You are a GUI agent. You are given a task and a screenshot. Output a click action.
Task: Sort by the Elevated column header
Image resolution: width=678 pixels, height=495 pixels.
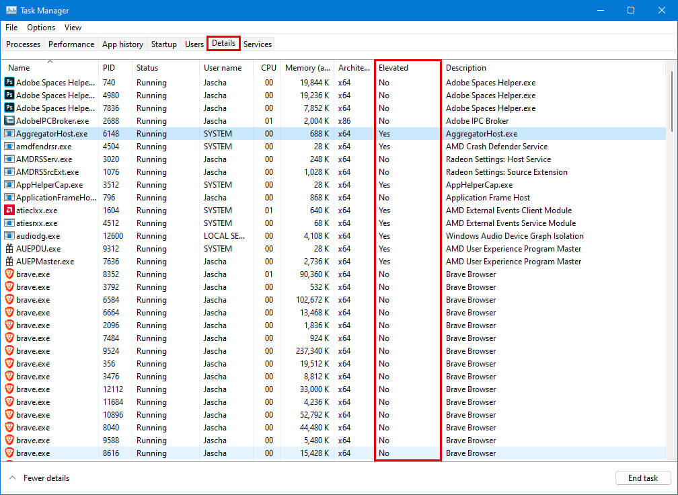(x=408, y=67)
